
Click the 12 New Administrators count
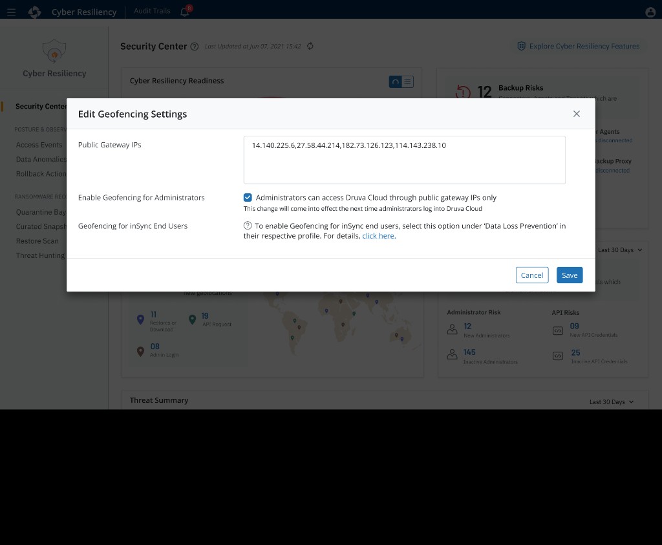[467, 326]
